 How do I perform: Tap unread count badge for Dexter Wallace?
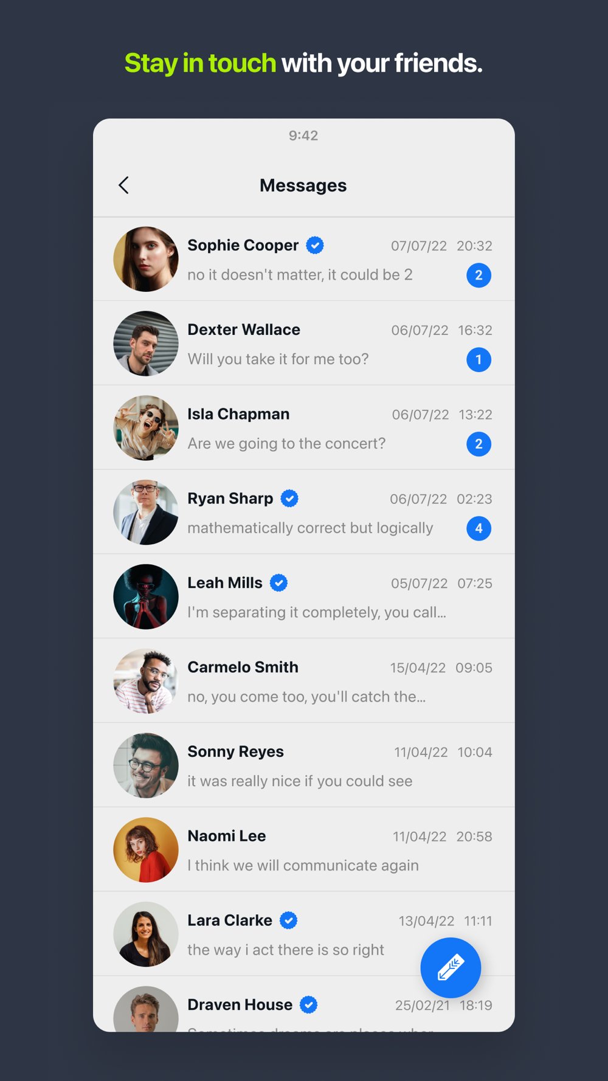coord(478,360)
